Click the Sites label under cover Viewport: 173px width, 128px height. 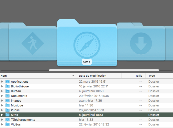pos(86,62)
